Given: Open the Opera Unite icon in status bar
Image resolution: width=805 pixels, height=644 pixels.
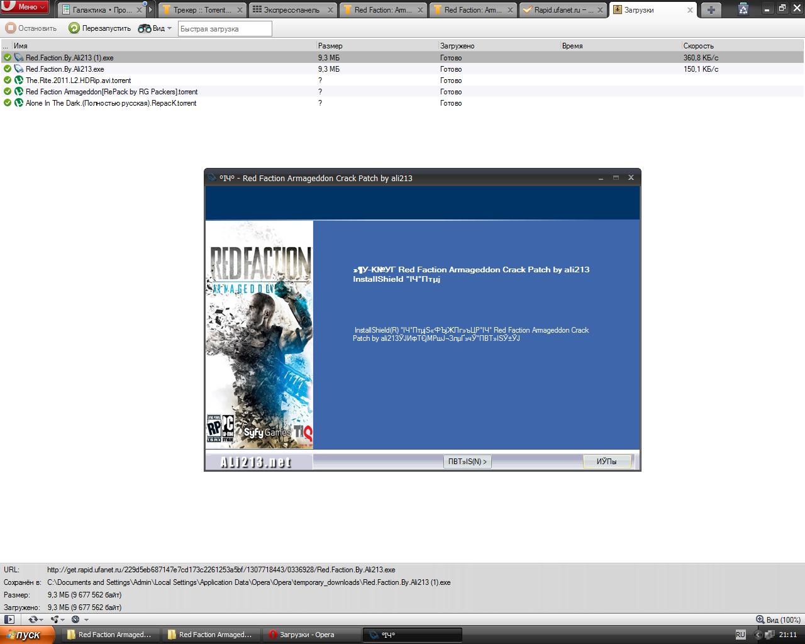Looking at the screenshot, I should pos(55,619).
